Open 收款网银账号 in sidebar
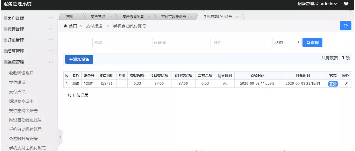This screenshot has height=151, width=355. coord(21,73)
